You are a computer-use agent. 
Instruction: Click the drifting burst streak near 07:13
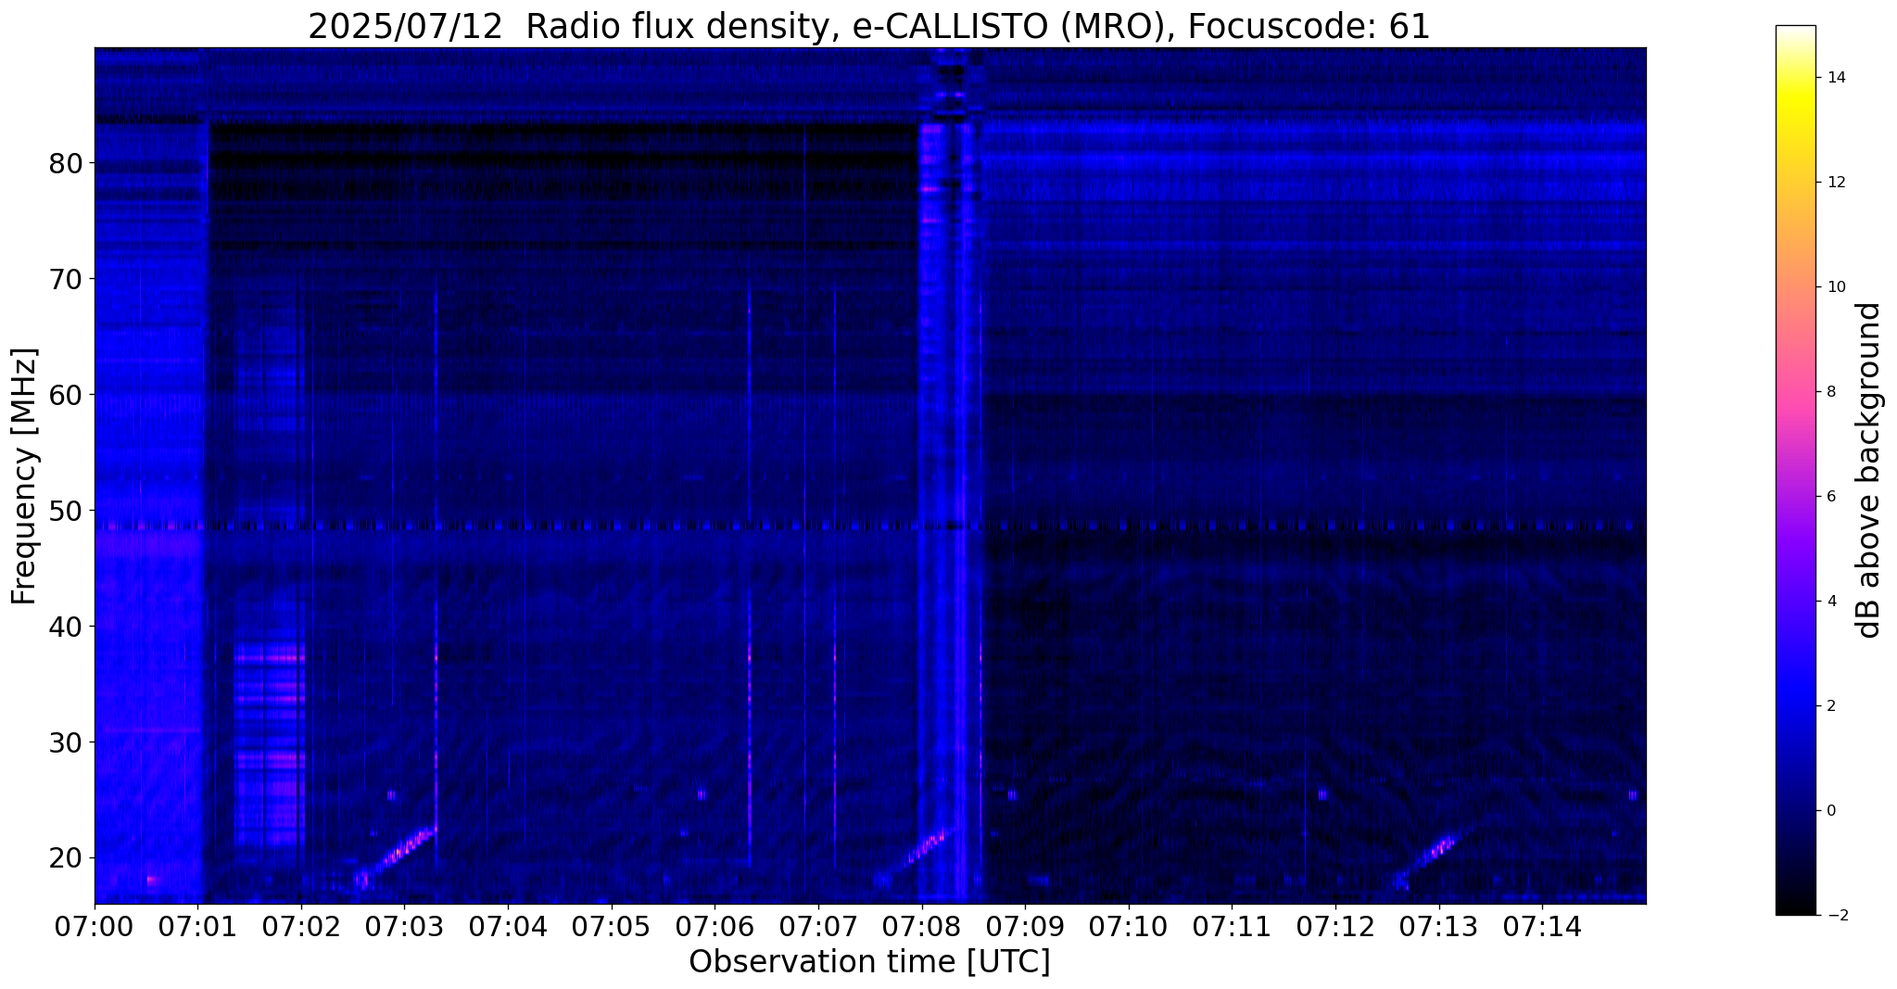(x=1432, y=856)
